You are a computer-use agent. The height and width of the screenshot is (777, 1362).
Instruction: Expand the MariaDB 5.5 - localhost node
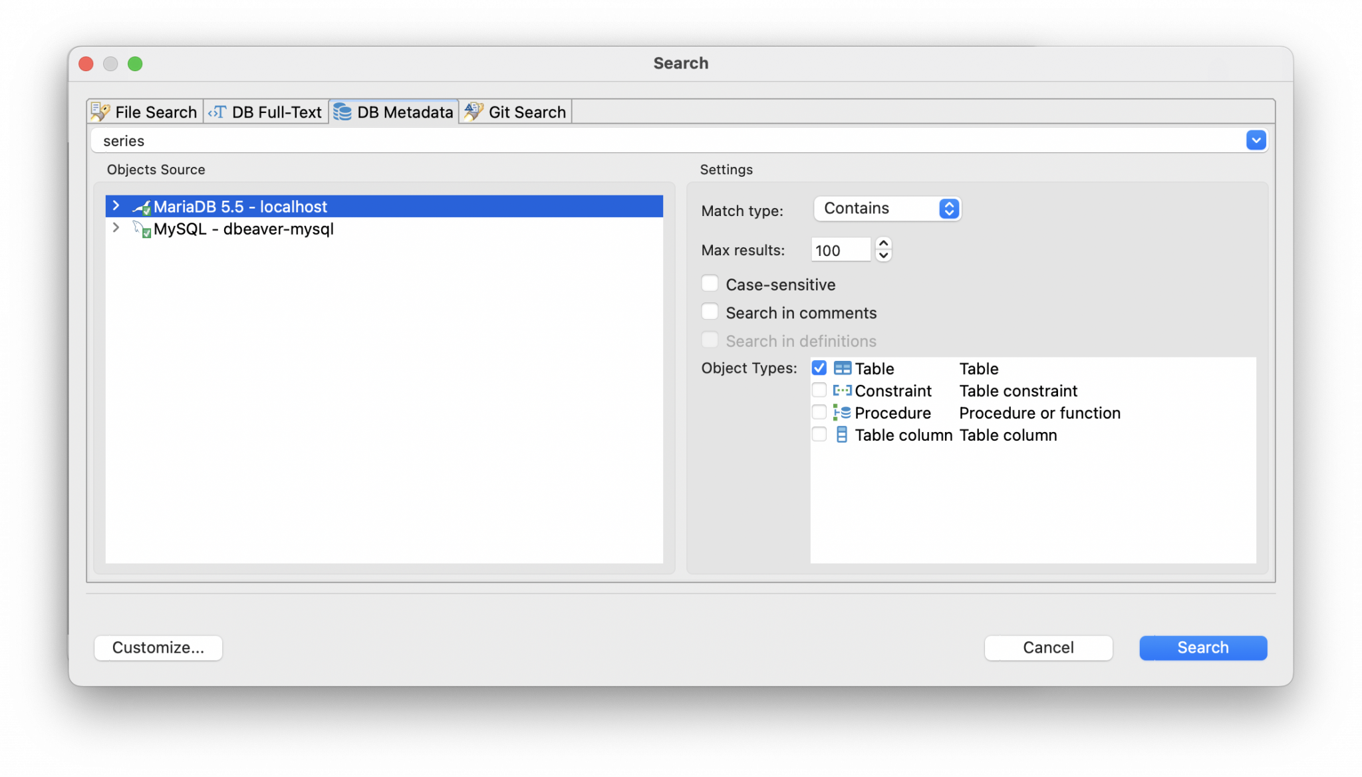tap(116, 205)
